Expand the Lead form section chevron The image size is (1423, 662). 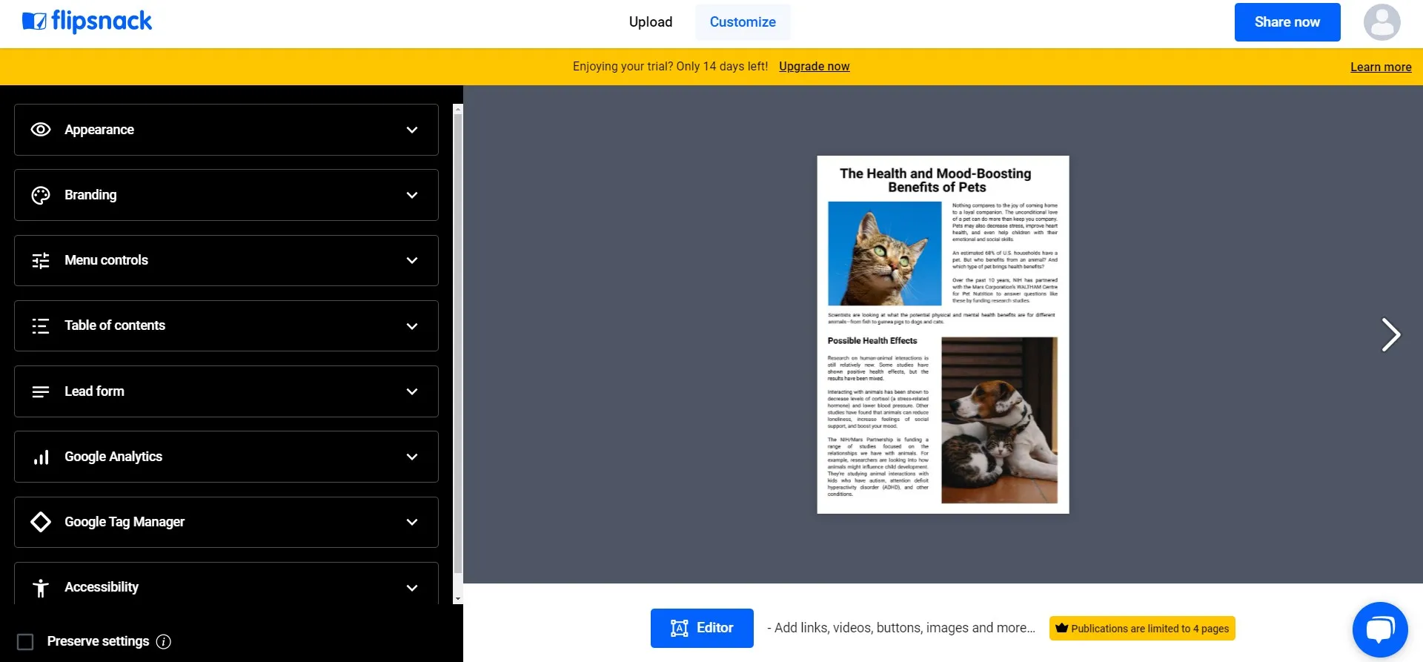[412, 391]
